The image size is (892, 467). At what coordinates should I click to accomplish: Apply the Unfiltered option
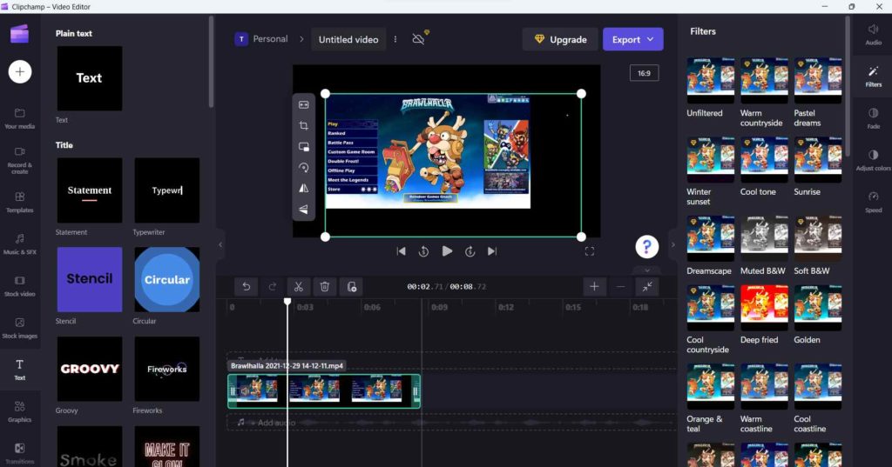(710, 81)
